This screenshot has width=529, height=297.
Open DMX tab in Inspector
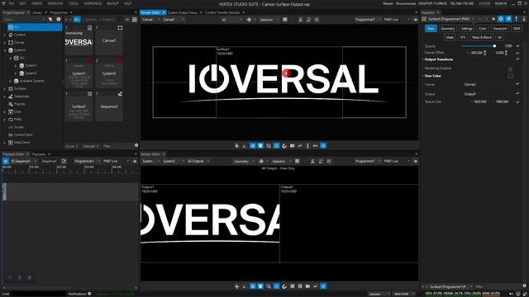pos(517,29)
